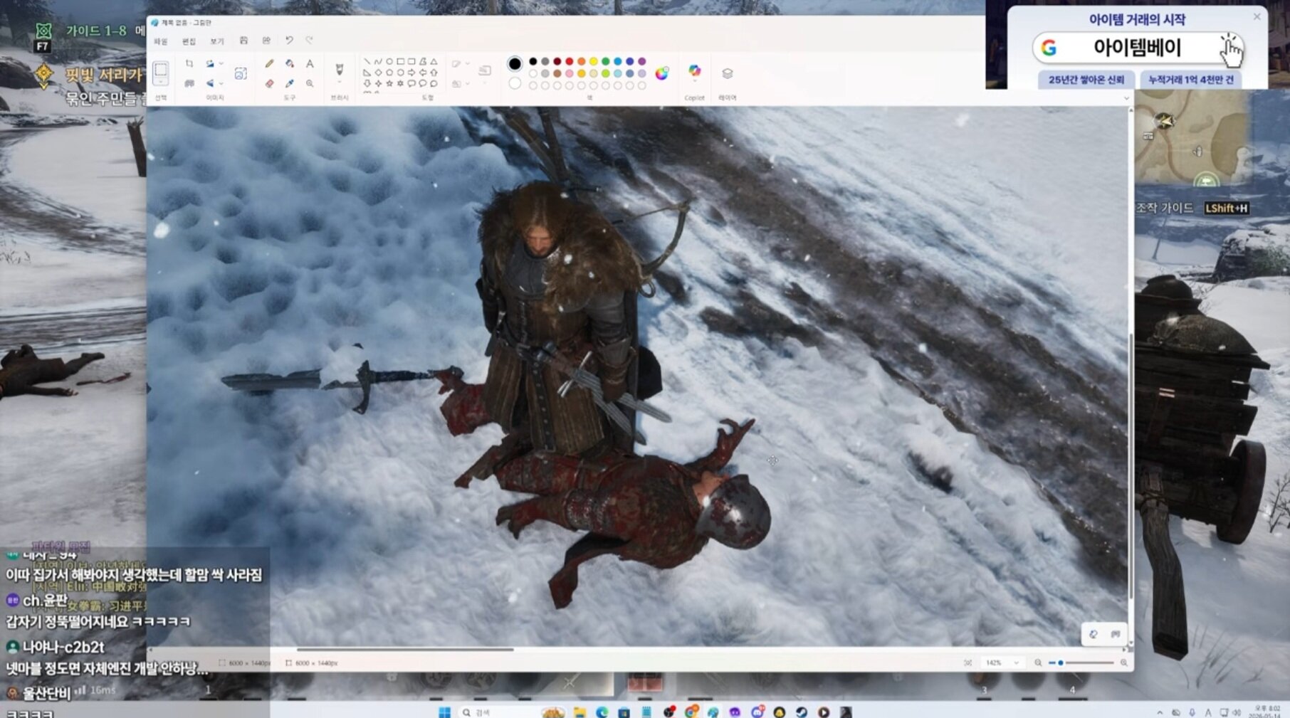Open the View menu in Paint
The width and height of the screenshot is (1290, 718).
point(217,41)
